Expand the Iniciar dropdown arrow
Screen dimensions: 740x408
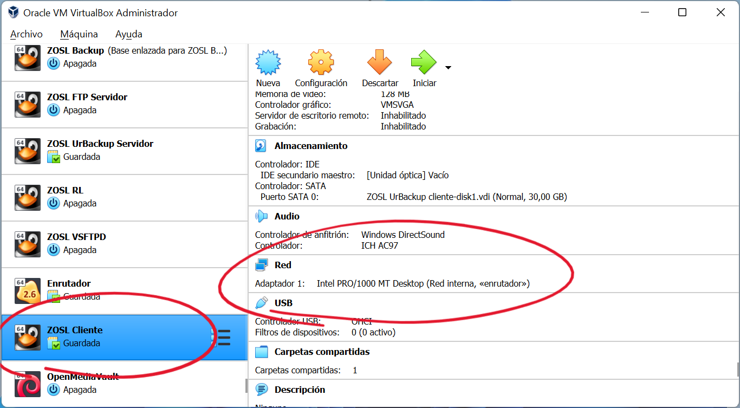pyautogui.click(x=448, y=68)
